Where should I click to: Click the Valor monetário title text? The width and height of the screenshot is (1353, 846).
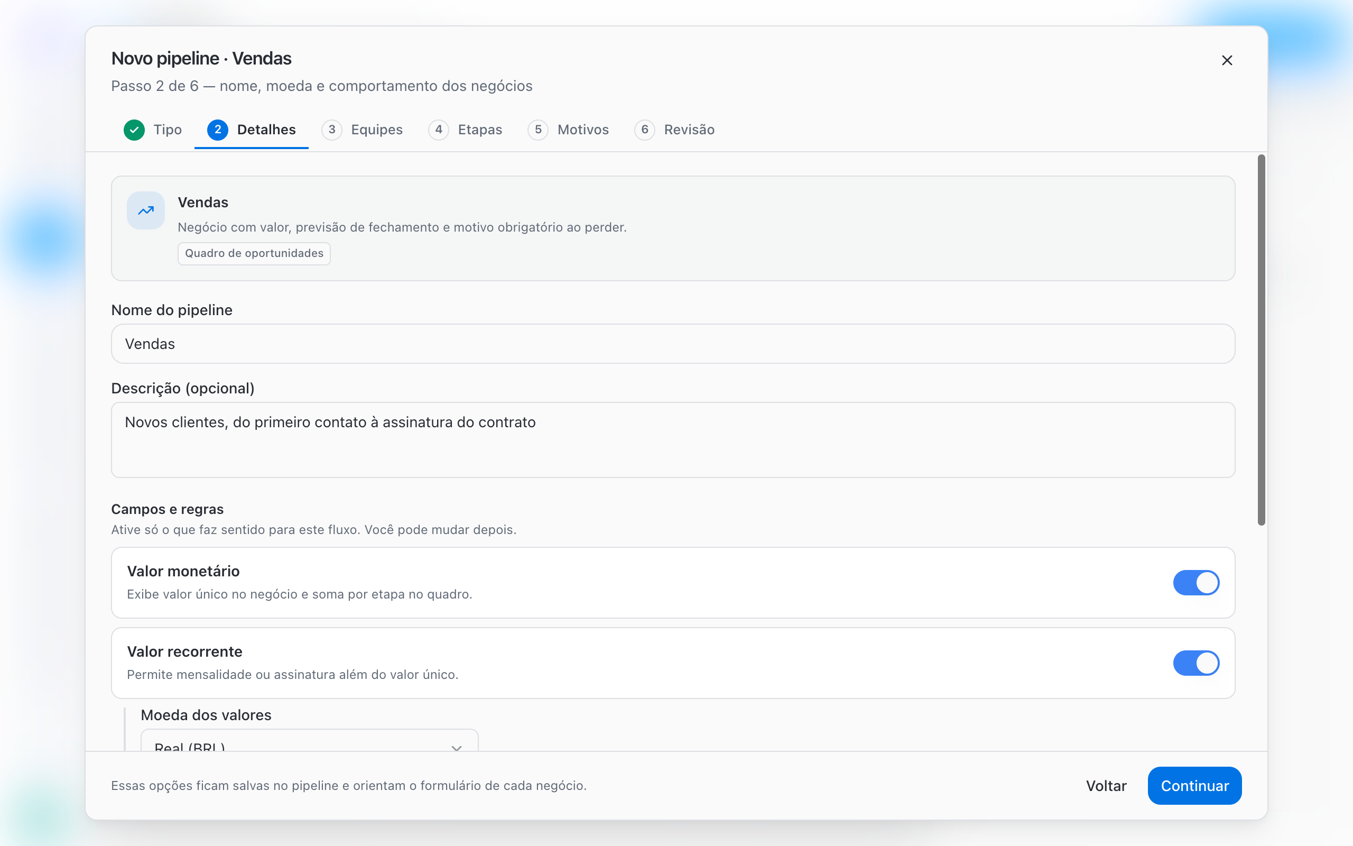click(x=183, y=571)
